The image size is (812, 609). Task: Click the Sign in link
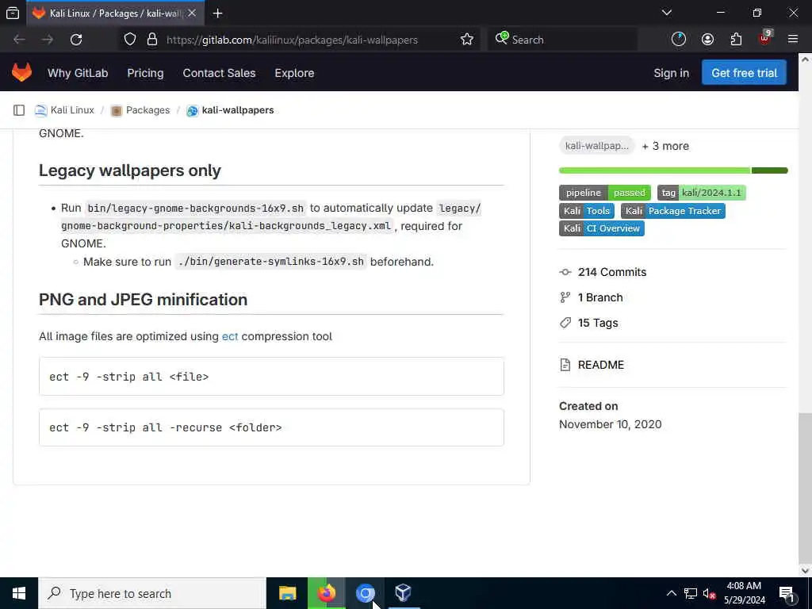tap(671, 73)
